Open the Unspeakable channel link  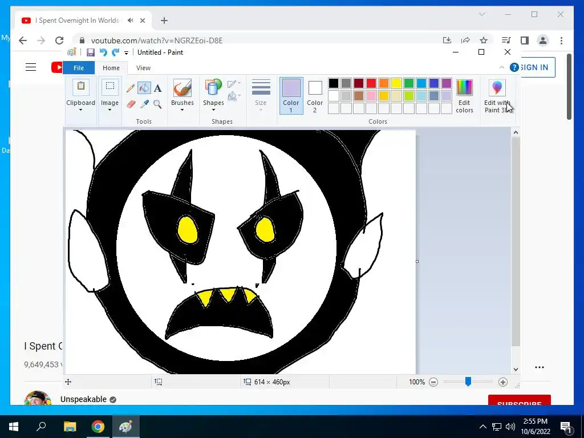pyautogui.click(x=83, y=399)
